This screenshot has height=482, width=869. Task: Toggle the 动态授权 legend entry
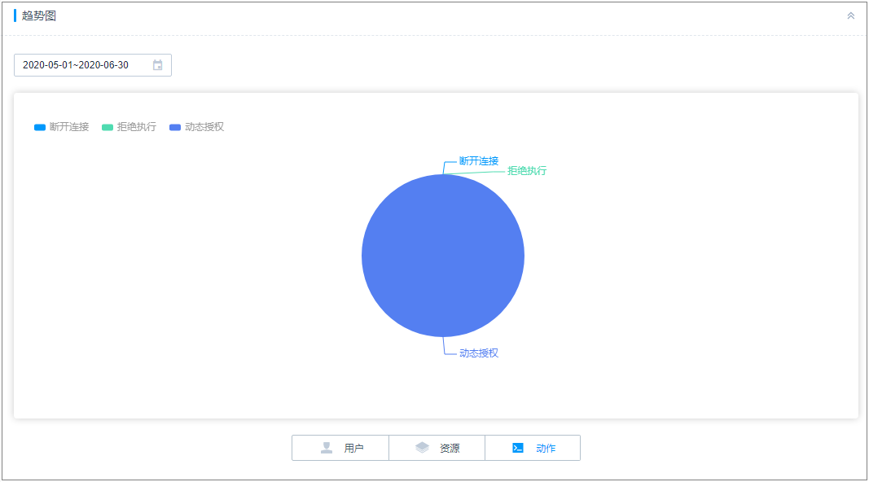tap(197, 127)
